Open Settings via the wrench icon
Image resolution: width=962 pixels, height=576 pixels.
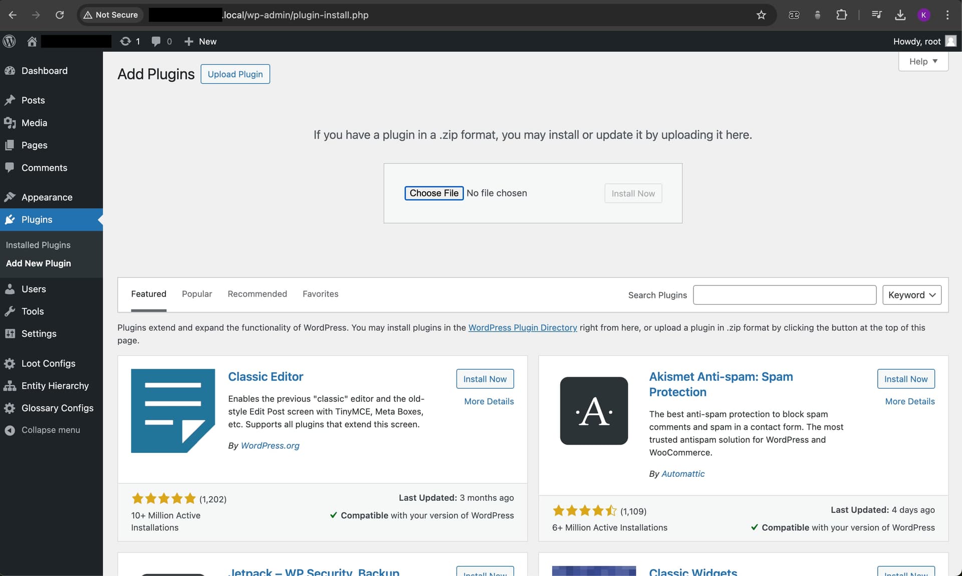click(10, 334)
